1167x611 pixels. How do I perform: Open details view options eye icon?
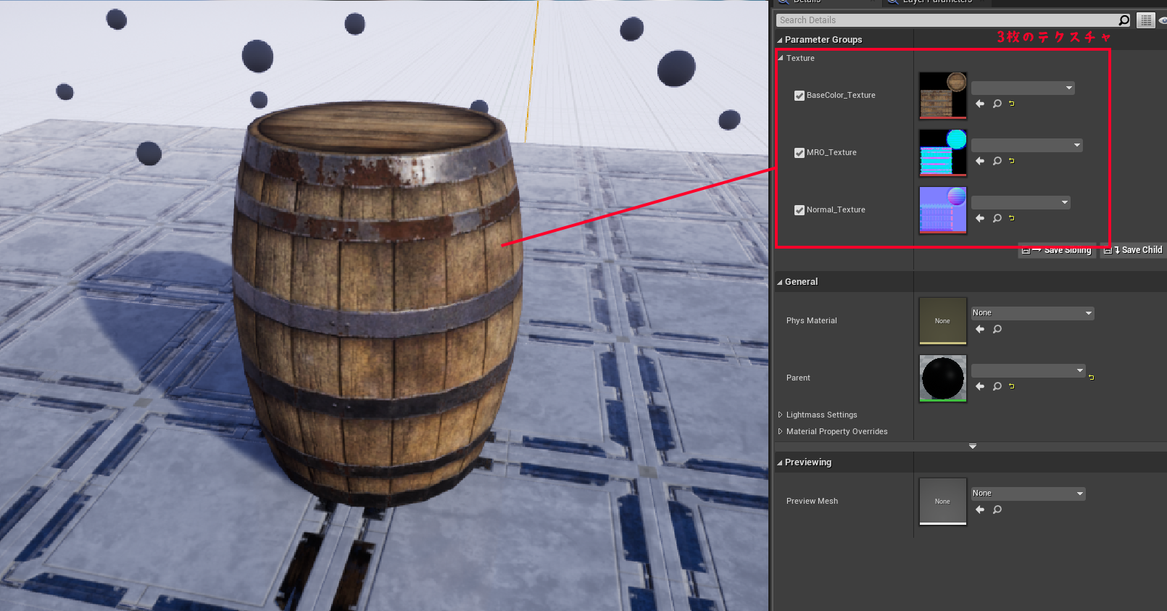(1163, 20)
